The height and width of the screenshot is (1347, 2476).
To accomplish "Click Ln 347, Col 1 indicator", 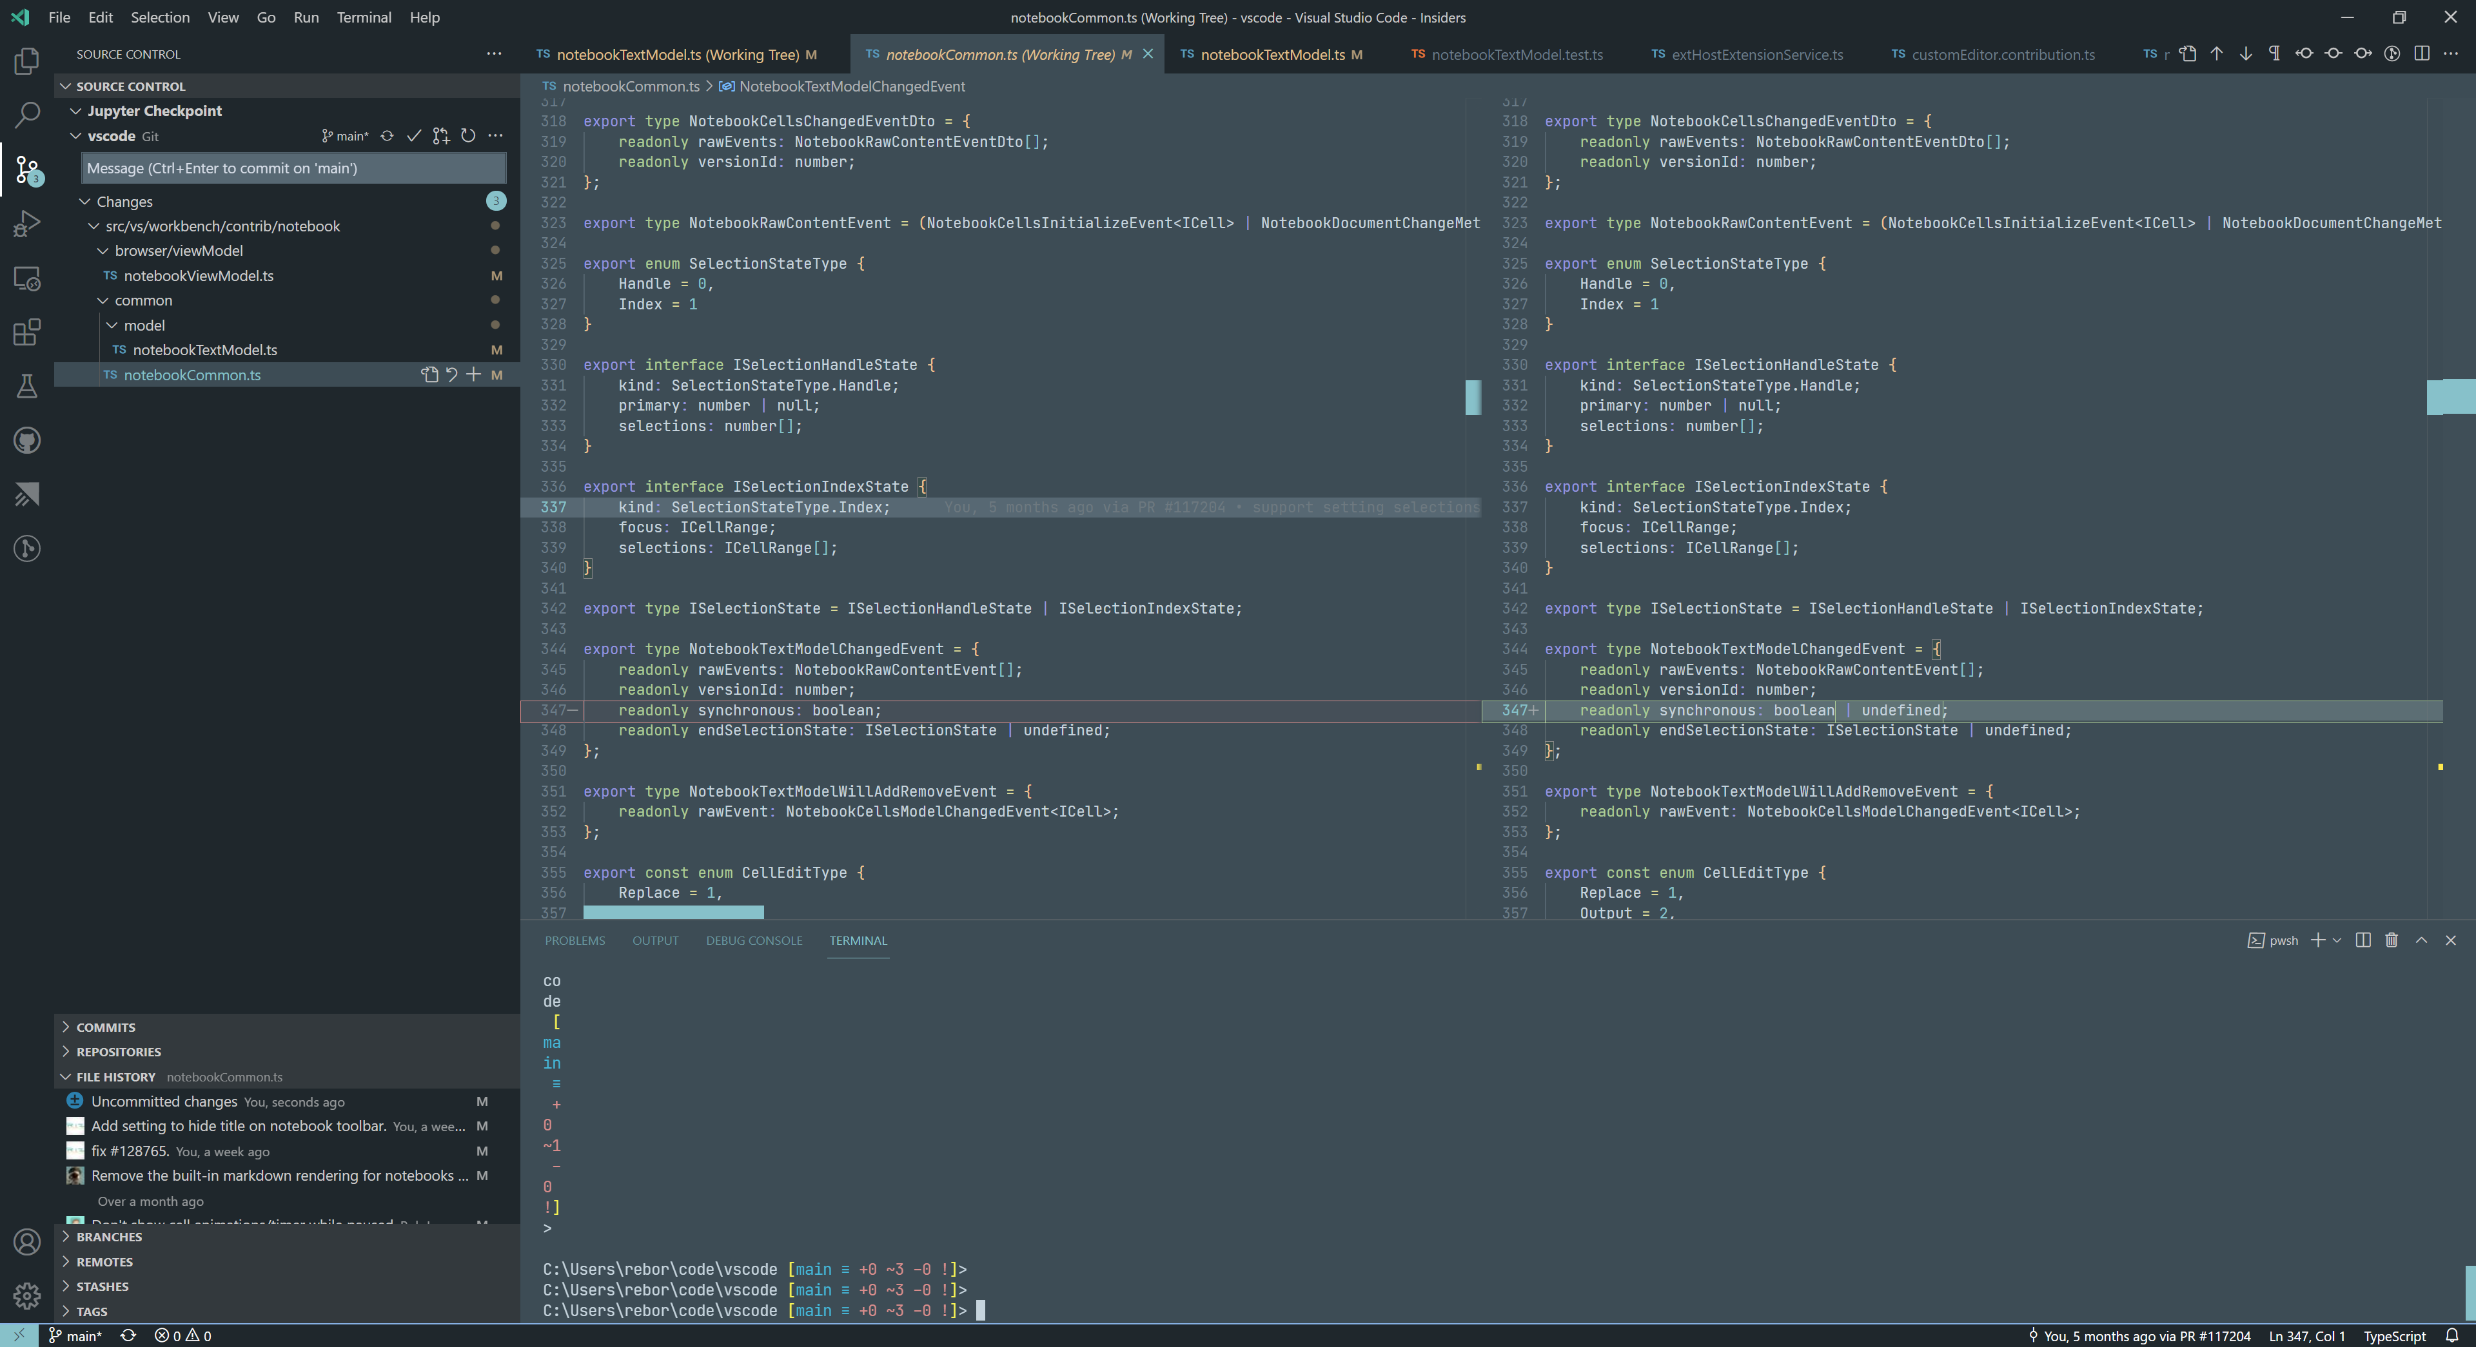I will [2307, 1335].
